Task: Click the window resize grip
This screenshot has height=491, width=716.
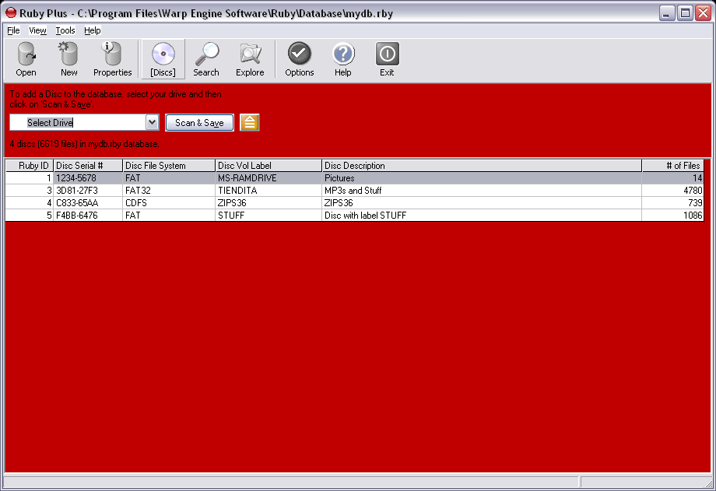Action: [709, 484]
